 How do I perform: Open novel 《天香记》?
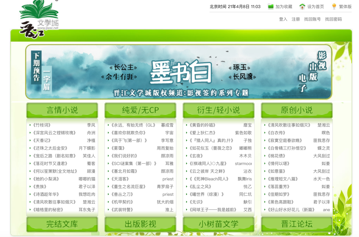pyautogui.click(x=42, y=140)
